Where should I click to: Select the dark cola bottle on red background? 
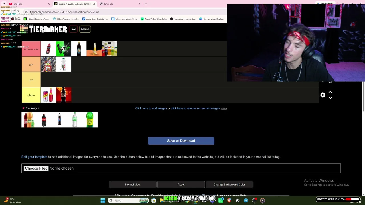tap(64, 95)
